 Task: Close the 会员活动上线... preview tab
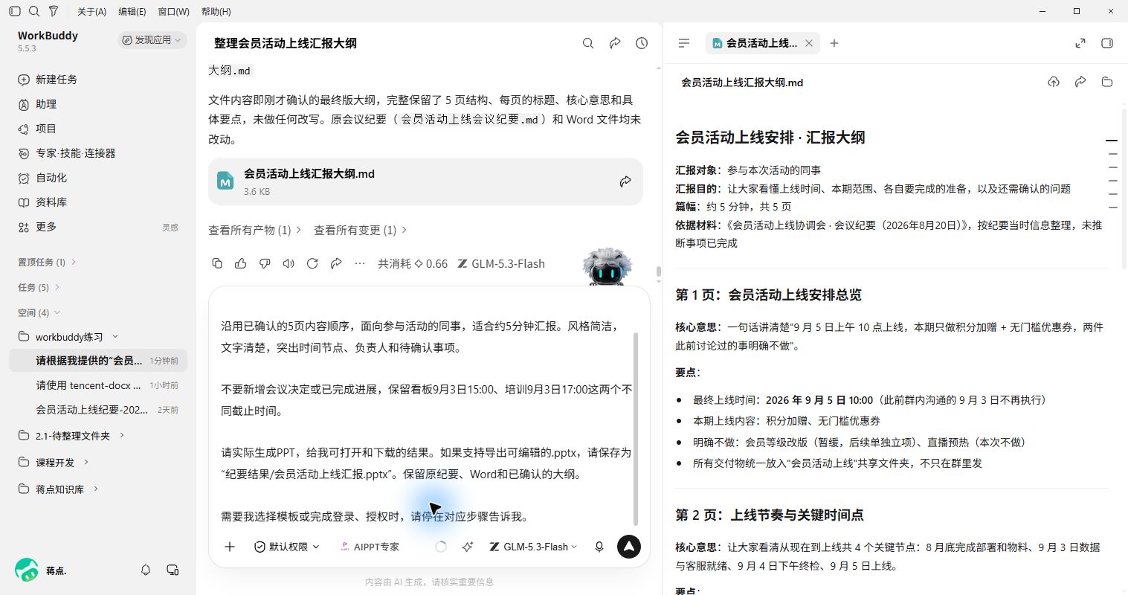pyautogui.click(x=809, y=43)
